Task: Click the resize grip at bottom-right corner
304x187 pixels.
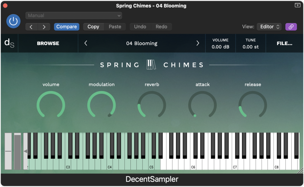Action: [300, 171]
